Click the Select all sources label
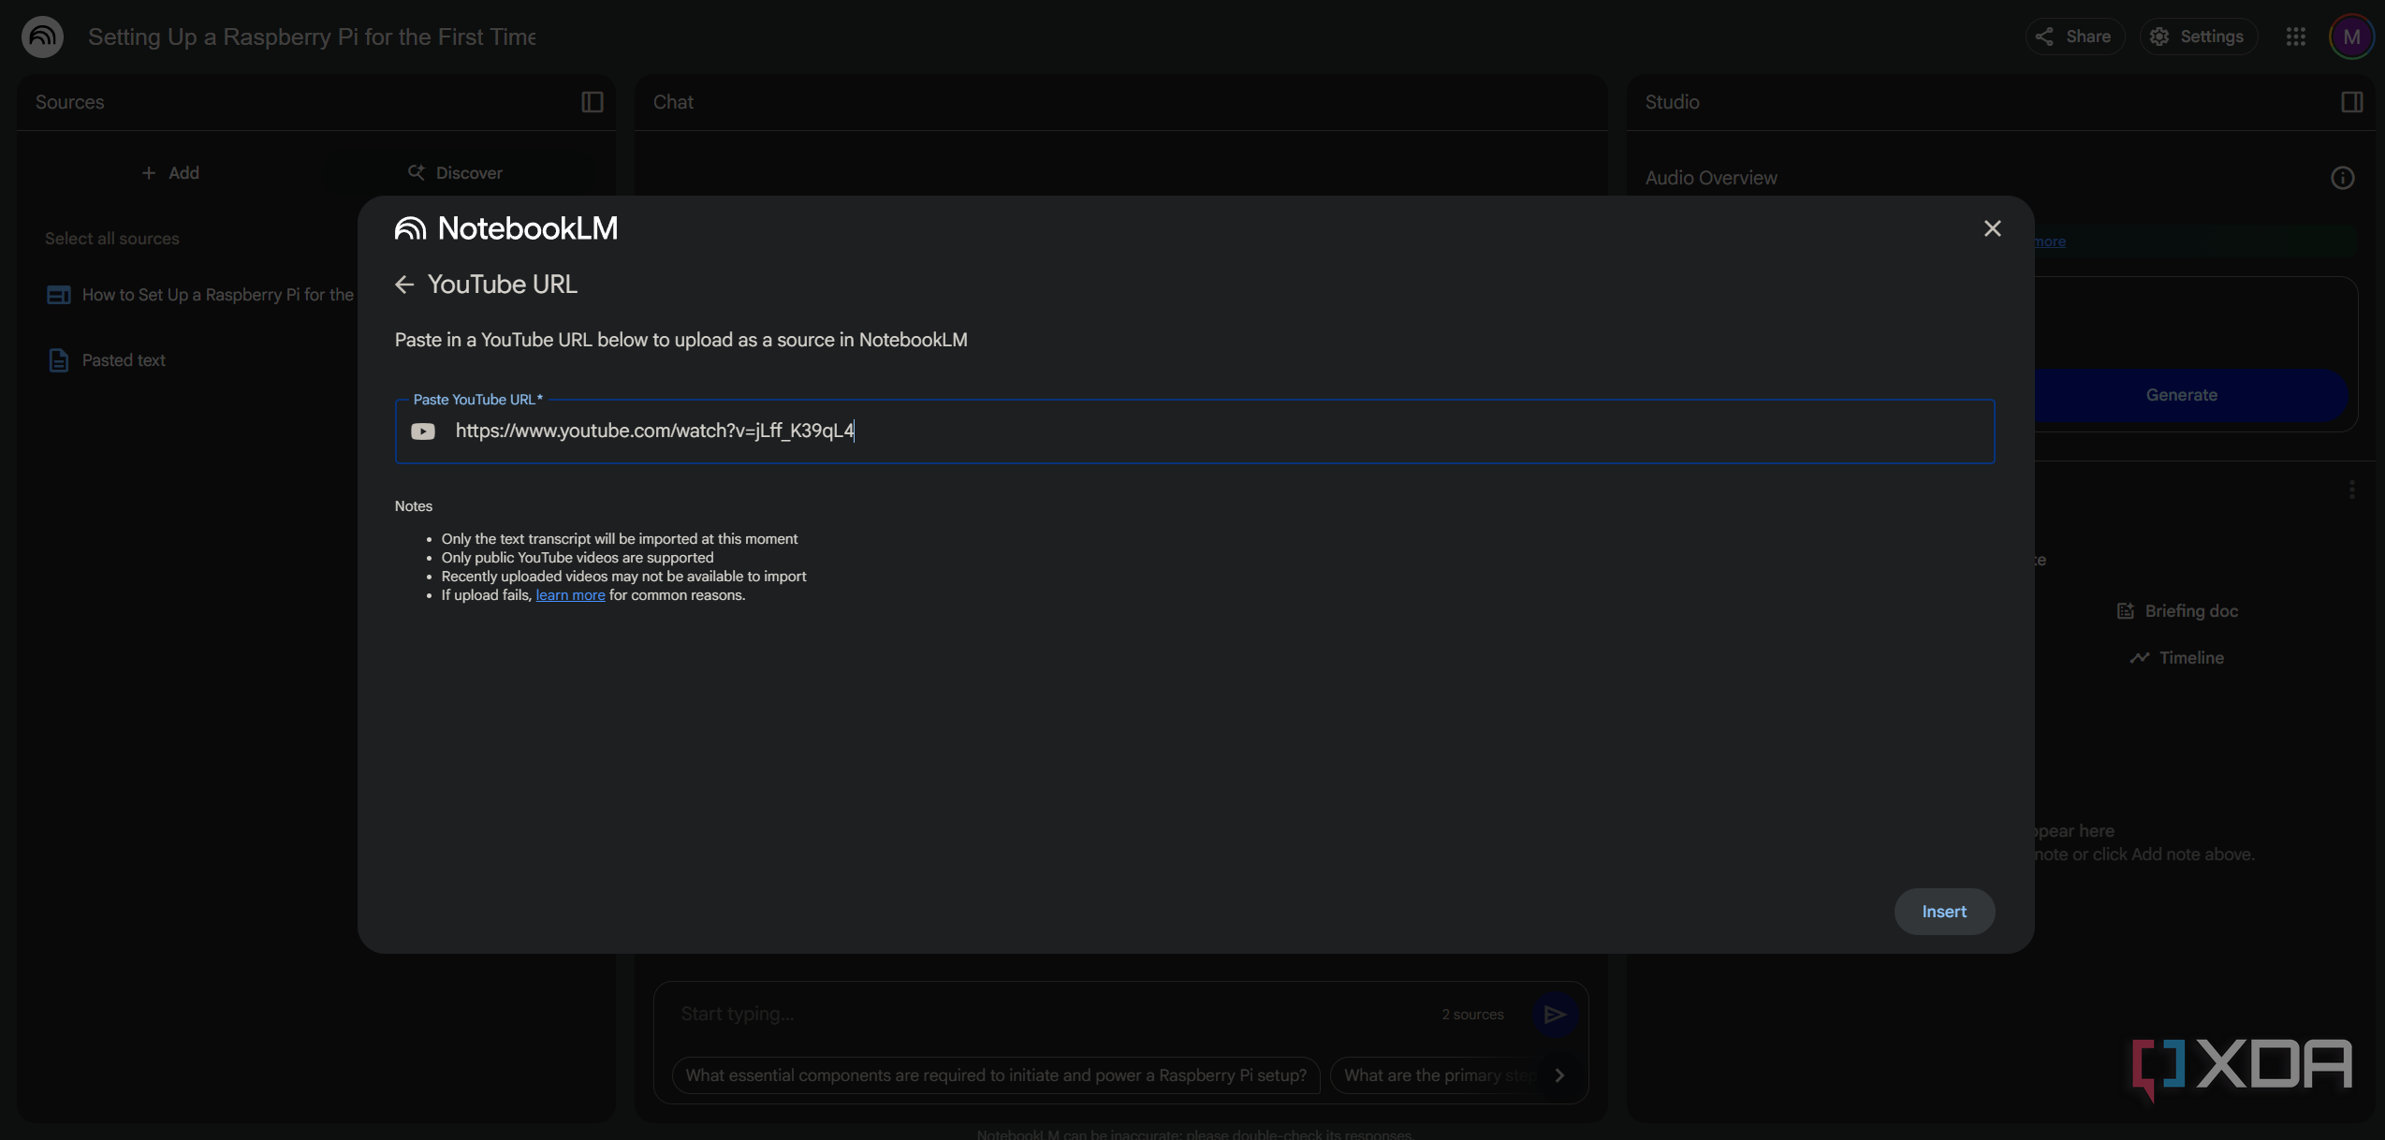 point(112,239)
